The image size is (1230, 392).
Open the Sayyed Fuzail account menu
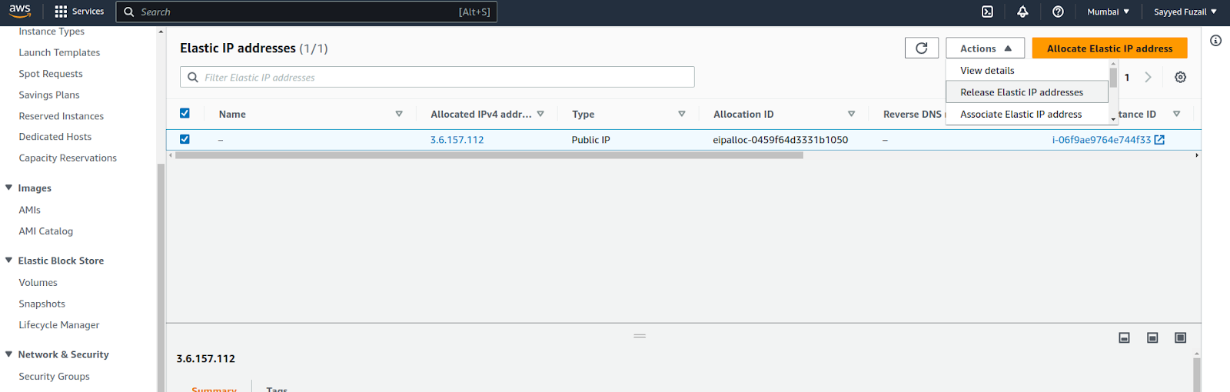(x=1185, y=12)
